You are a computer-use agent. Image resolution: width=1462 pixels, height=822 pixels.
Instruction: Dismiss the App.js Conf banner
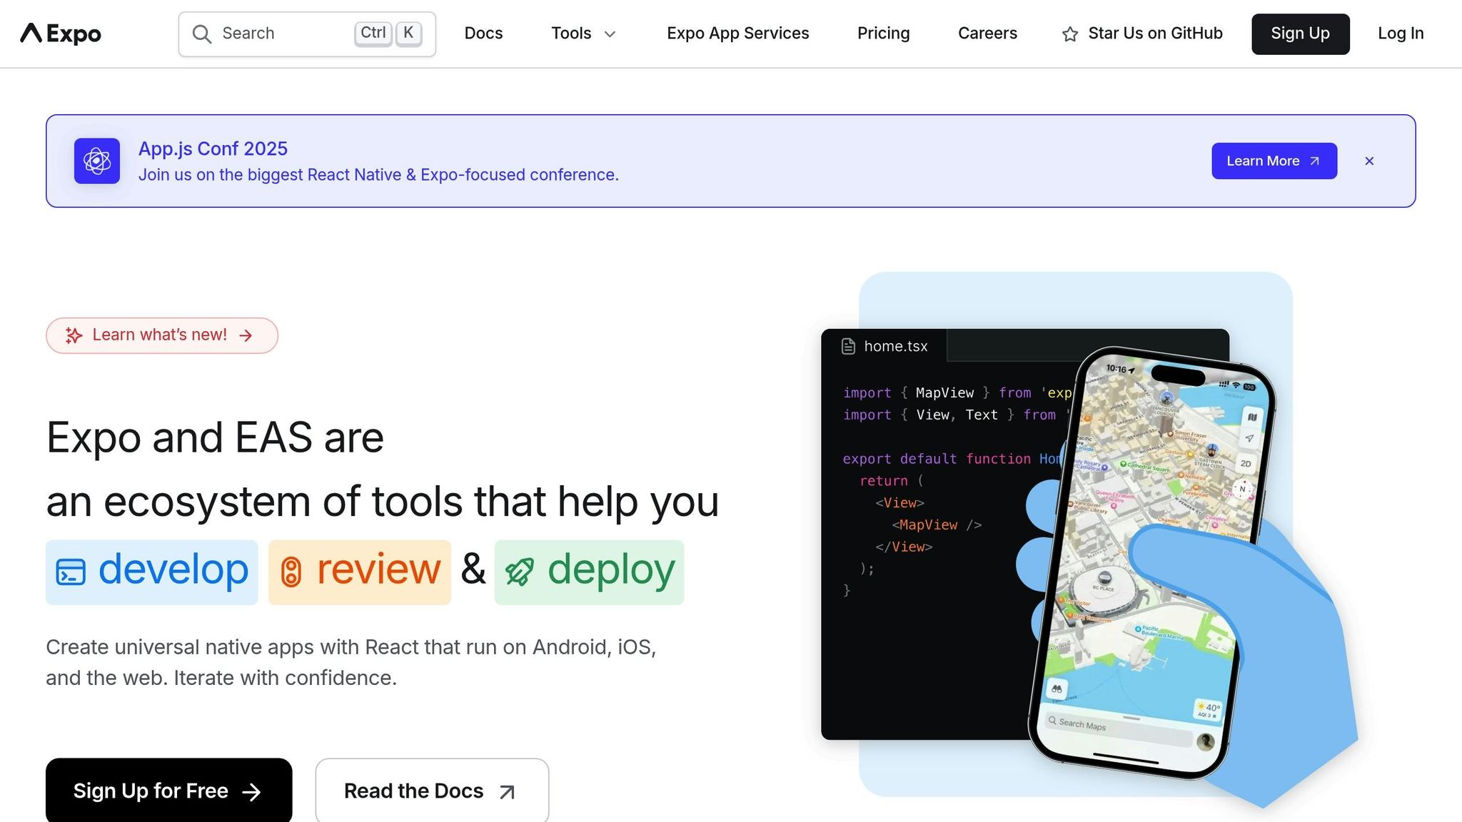(x=1369, y=161)
